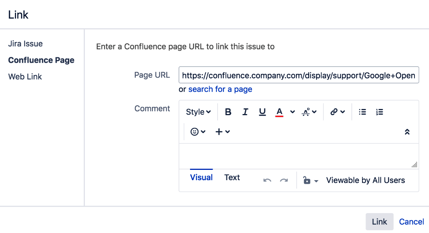Redo the last comment edit
429x233 pixels.
(x=284, y=181)
